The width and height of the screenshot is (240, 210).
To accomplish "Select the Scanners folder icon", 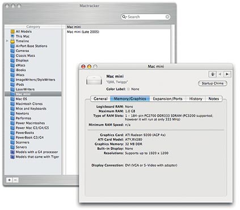I will point(12,142).
